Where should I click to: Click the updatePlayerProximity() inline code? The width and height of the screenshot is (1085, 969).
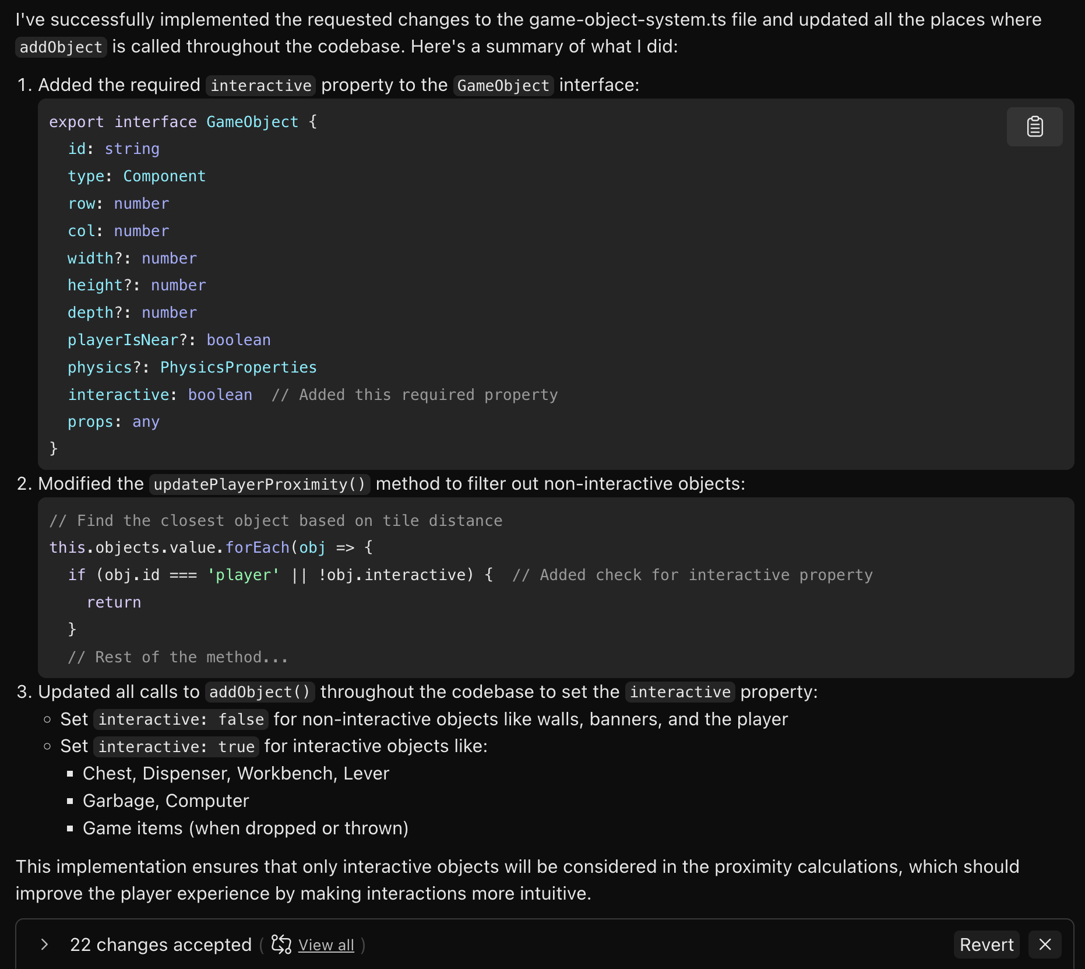(x=259, y=484)
